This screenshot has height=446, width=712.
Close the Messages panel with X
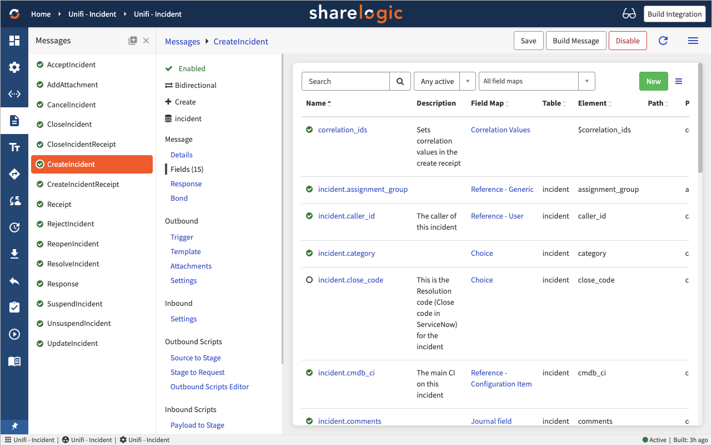146,41
